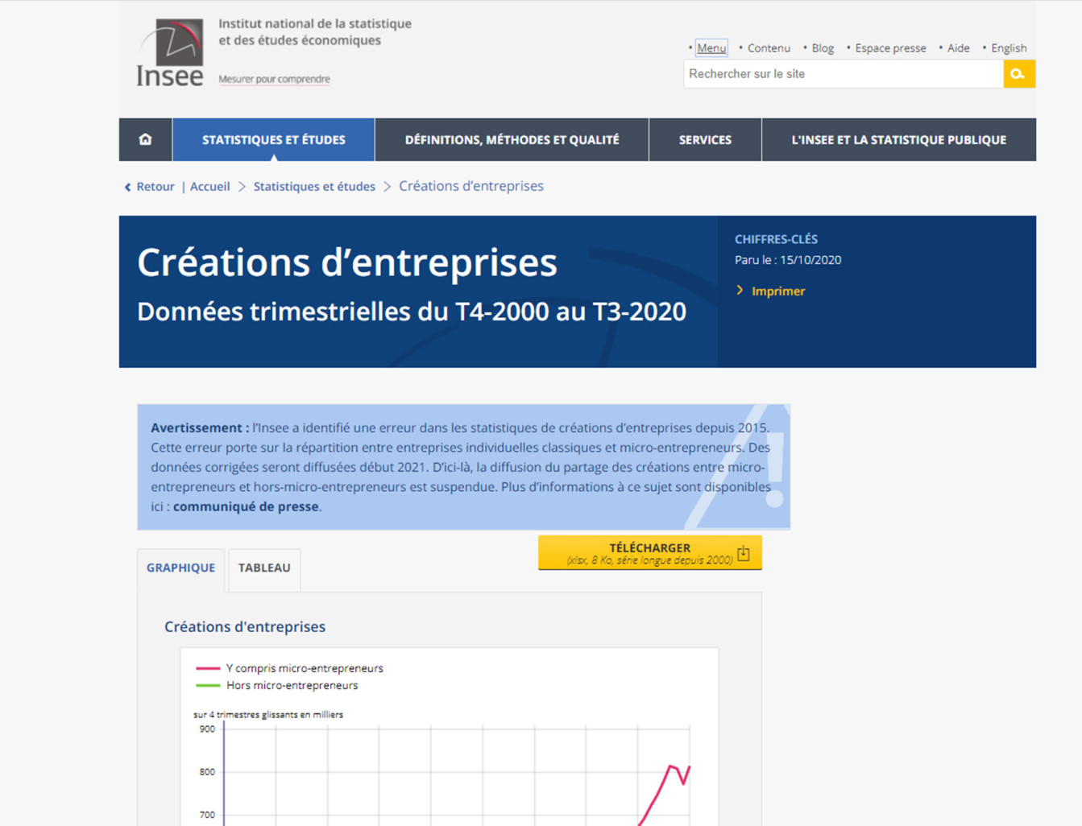Click the search magnifying glass button

[1018, 73]
